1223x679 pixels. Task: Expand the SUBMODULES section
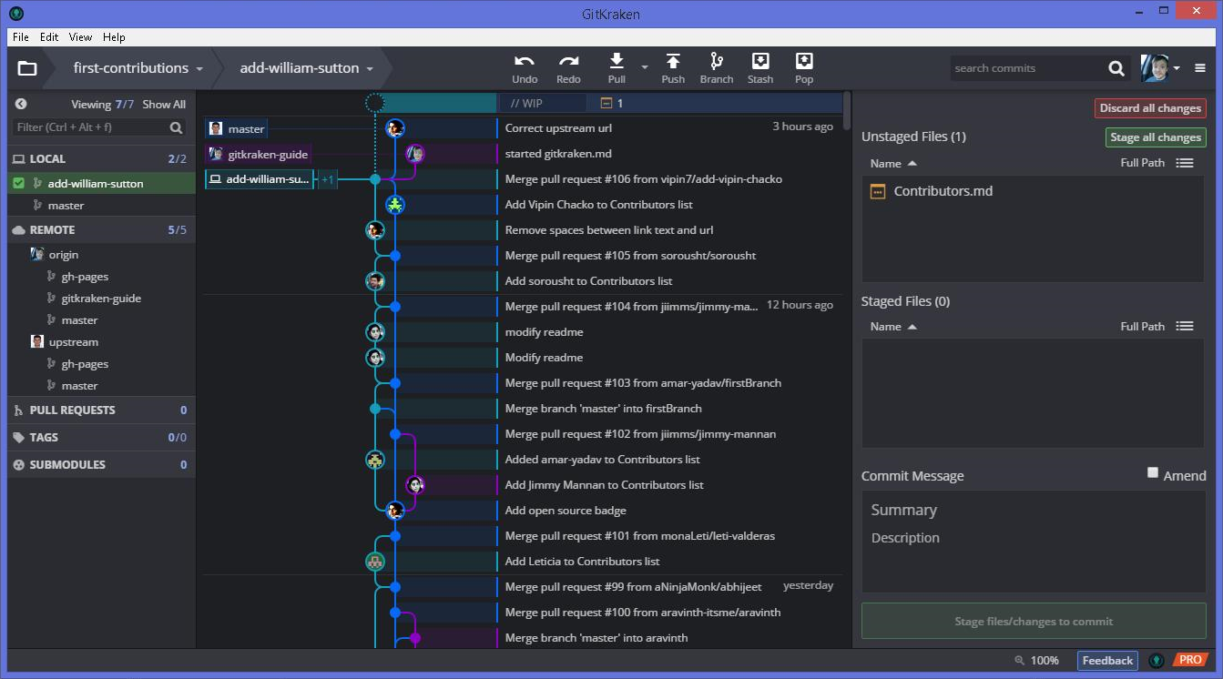tap(101, 465)
